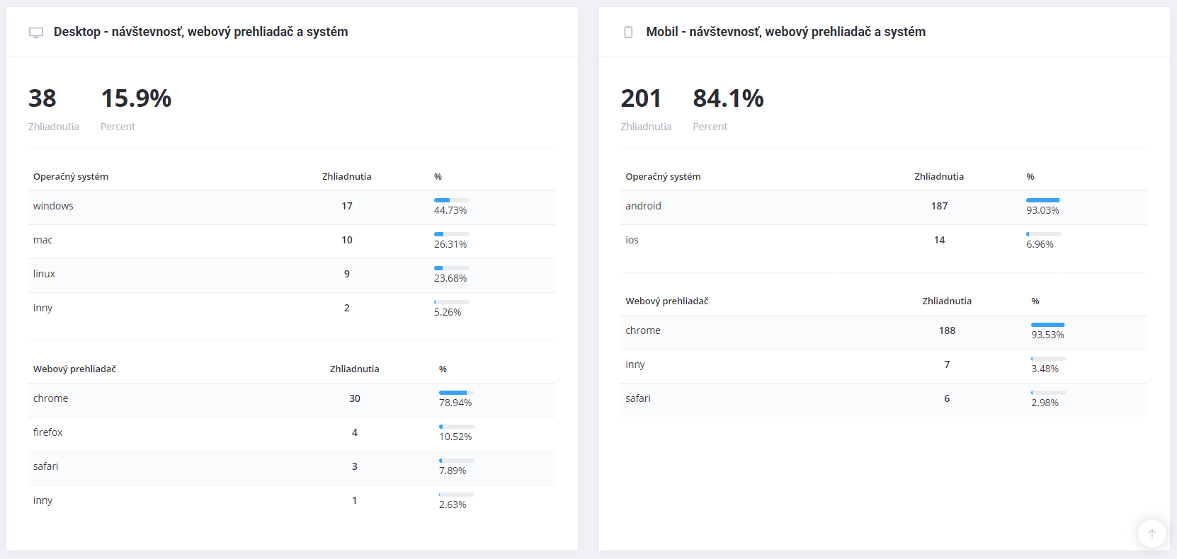Screen dimensions: 1177x559
Task: Click the desktop Webový prehliadač column header
Action: [74, 369]
